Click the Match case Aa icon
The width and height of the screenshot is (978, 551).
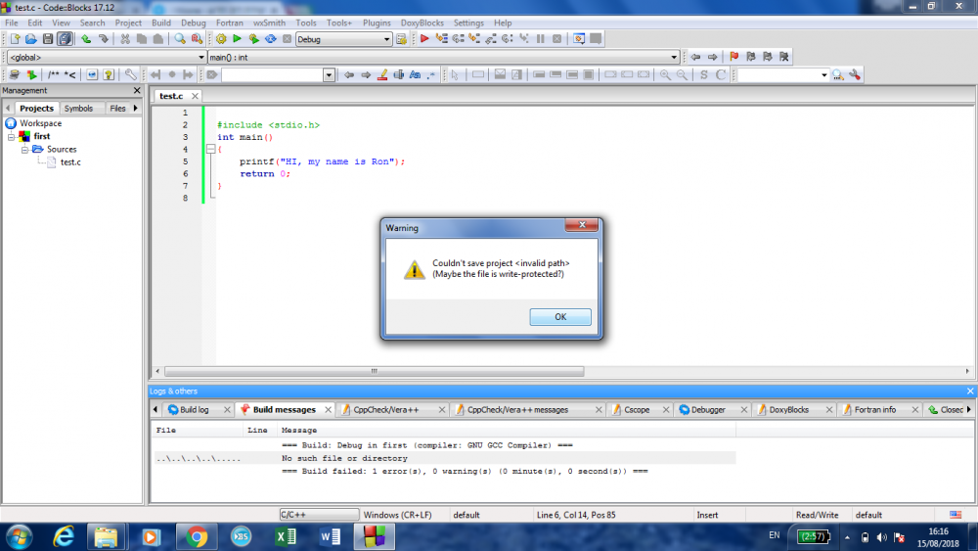415,75
